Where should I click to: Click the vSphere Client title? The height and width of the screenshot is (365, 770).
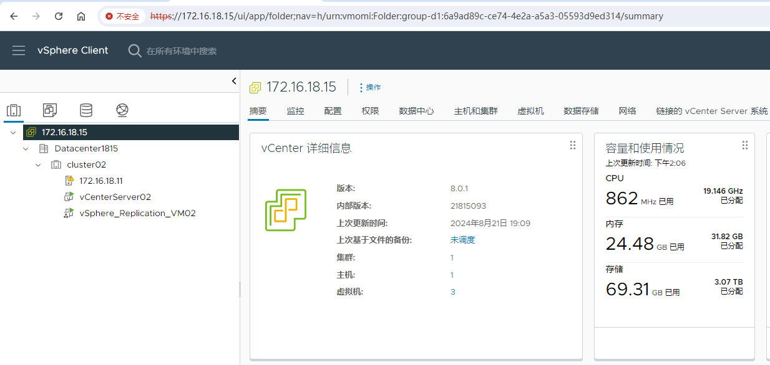(73, 50)
